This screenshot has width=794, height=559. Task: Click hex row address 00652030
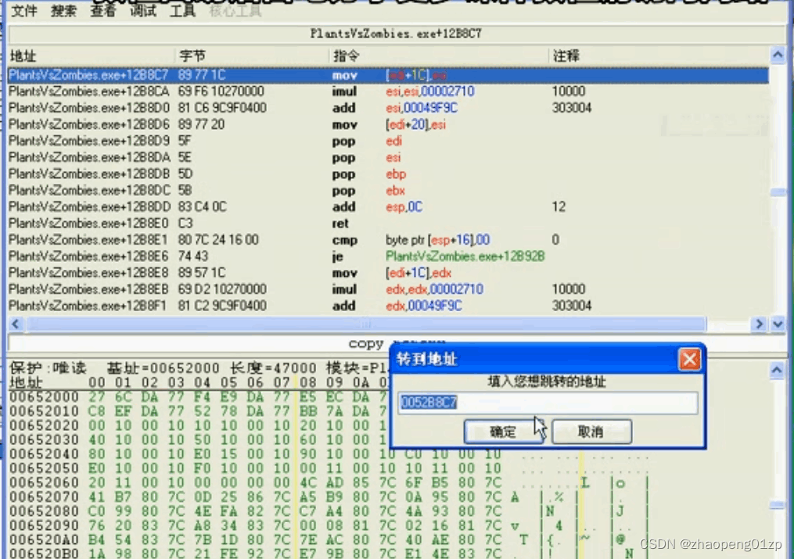coord(44,439)
